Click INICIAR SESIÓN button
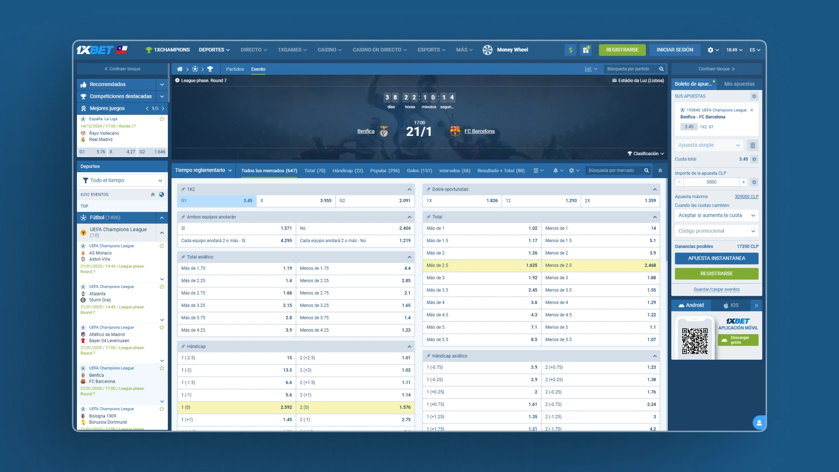 click(x=675, y=50)
